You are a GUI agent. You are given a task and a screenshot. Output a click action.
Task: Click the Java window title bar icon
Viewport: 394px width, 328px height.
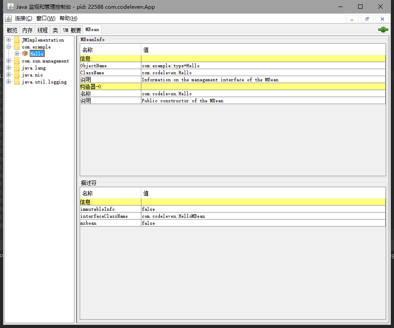point(11,7)
